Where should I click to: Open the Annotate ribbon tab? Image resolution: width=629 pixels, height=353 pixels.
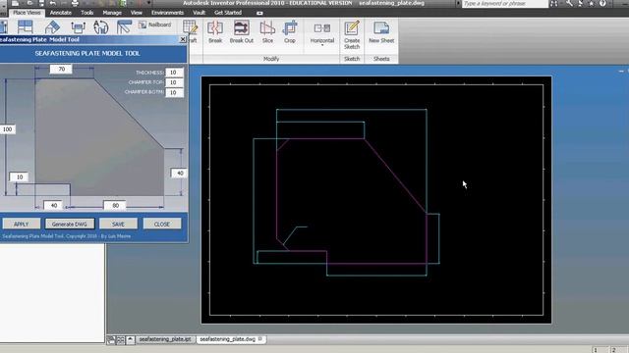tap(61, 13)
